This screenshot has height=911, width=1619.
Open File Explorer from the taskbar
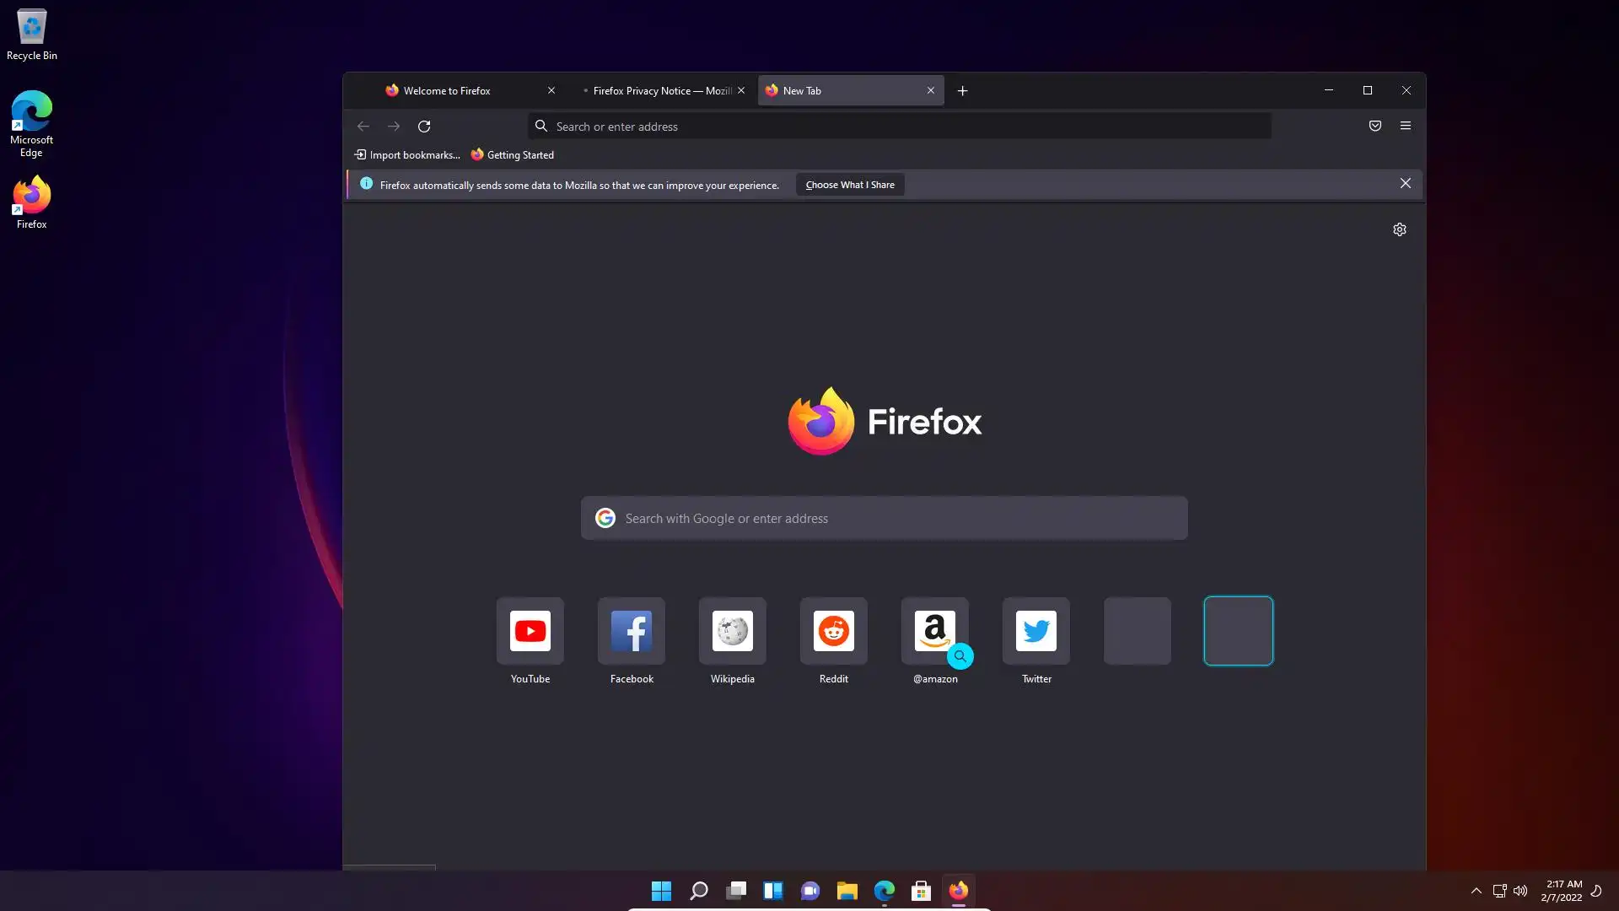pyautogui.click(x=847, y=891)
